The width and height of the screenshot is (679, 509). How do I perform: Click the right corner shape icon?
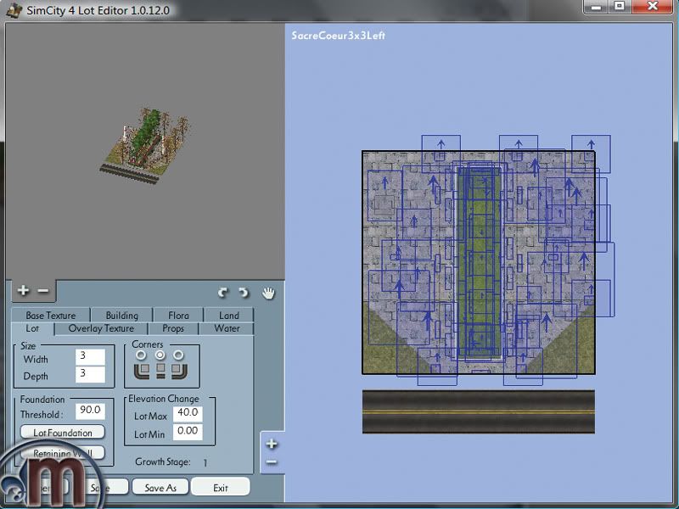(179, 371)
